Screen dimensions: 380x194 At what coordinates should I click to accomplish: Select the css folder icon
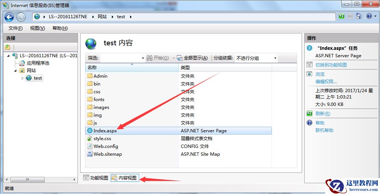tap(90, 92)
